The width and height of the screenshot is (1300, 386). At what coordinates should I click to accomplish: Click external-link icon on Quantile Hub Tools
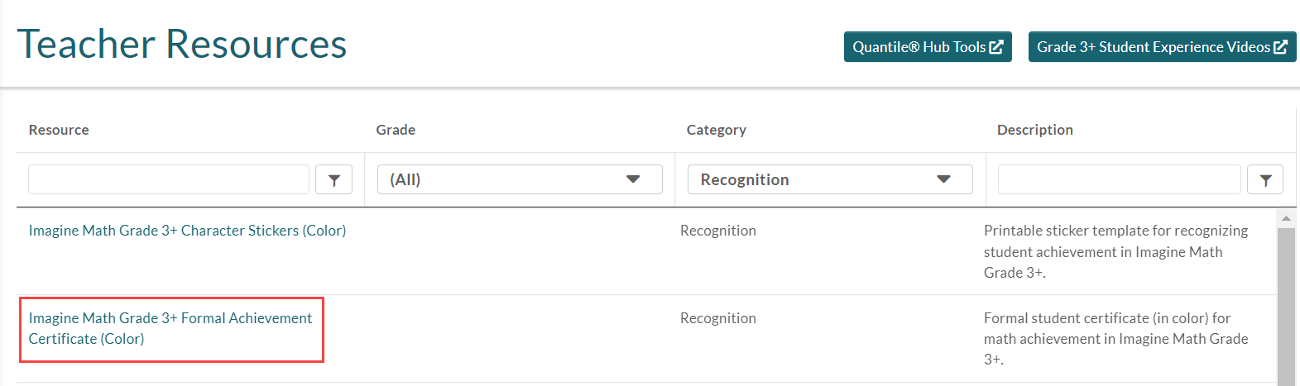click(x=996, y=47)
